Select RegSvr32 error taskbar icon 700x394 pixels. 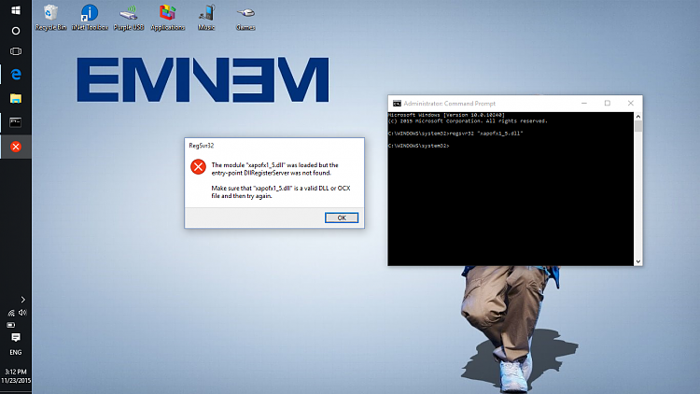coord(16,147)
